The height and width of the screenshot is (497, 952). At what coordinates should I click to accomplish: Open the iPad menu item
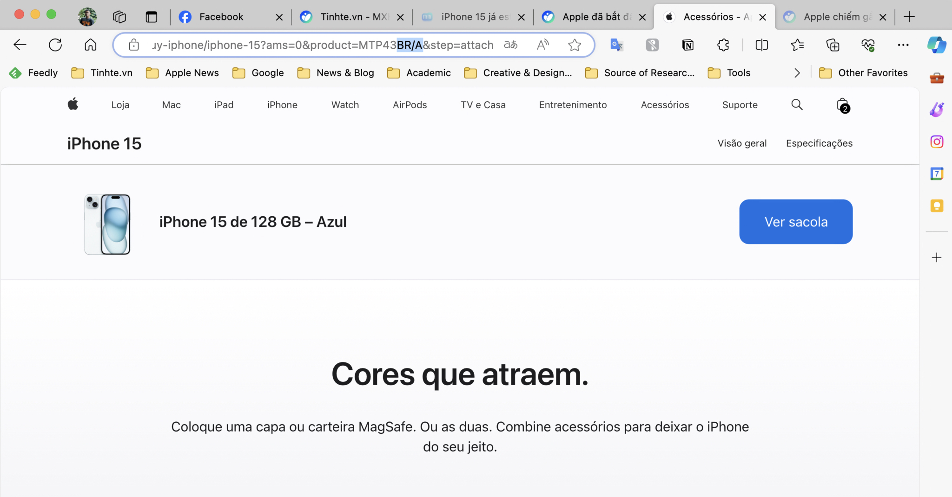point(224,105)
